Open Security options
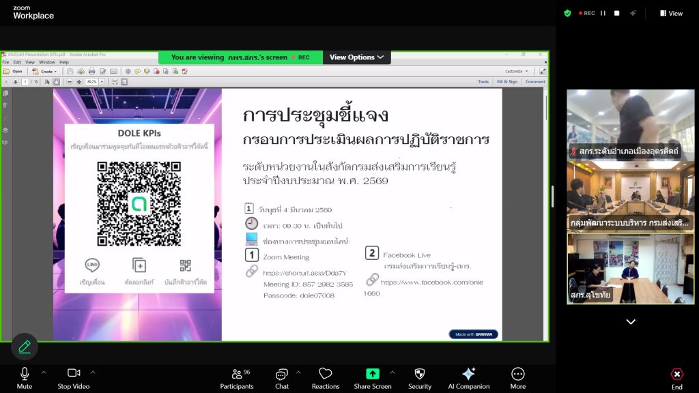Screen dimensions: 699x393 [419, 378]
